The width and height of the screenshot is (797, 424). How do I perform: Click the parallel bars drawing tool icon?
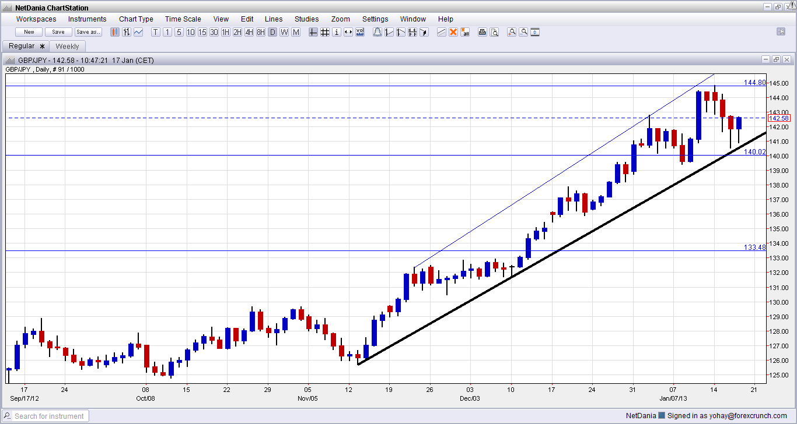[412, 32]
